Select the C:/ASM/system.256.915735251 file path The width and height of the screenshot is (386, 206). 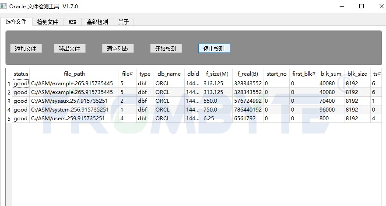point(74,110)
